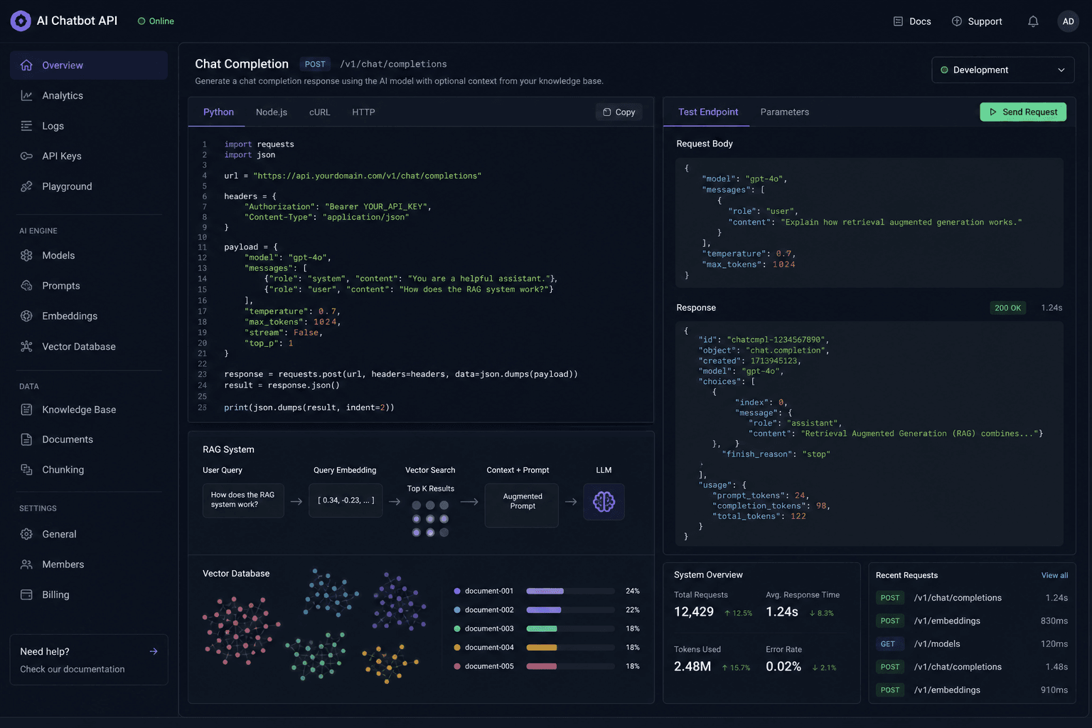1092x728 pixels.
Task: Select the /v1/embeddings 910ms request row
Action: (972, 690)
